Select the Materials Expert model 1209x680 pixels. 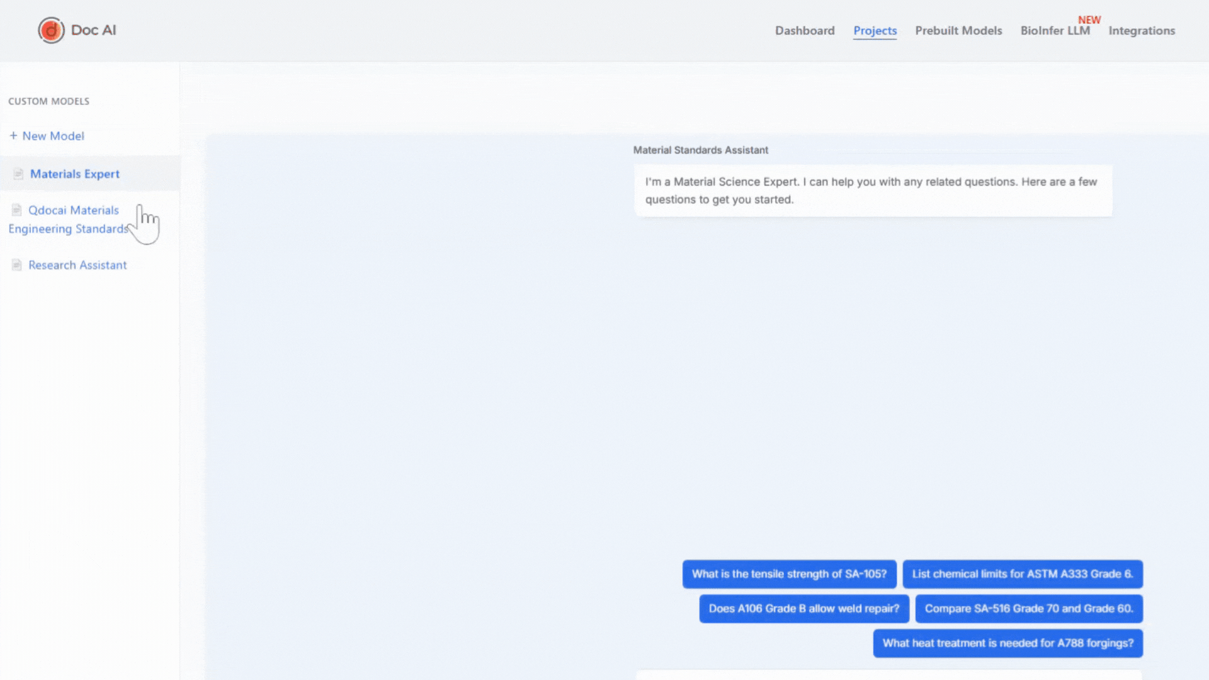click(x=75, y=174)
